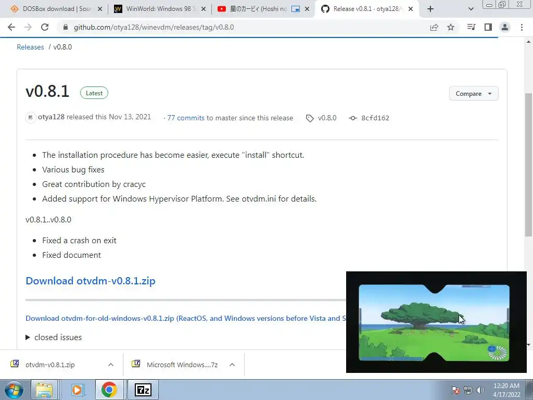Viewport: 533px width, 400px height.
Task: Open Chrome's three-dot menu
Action: (522, 27)
